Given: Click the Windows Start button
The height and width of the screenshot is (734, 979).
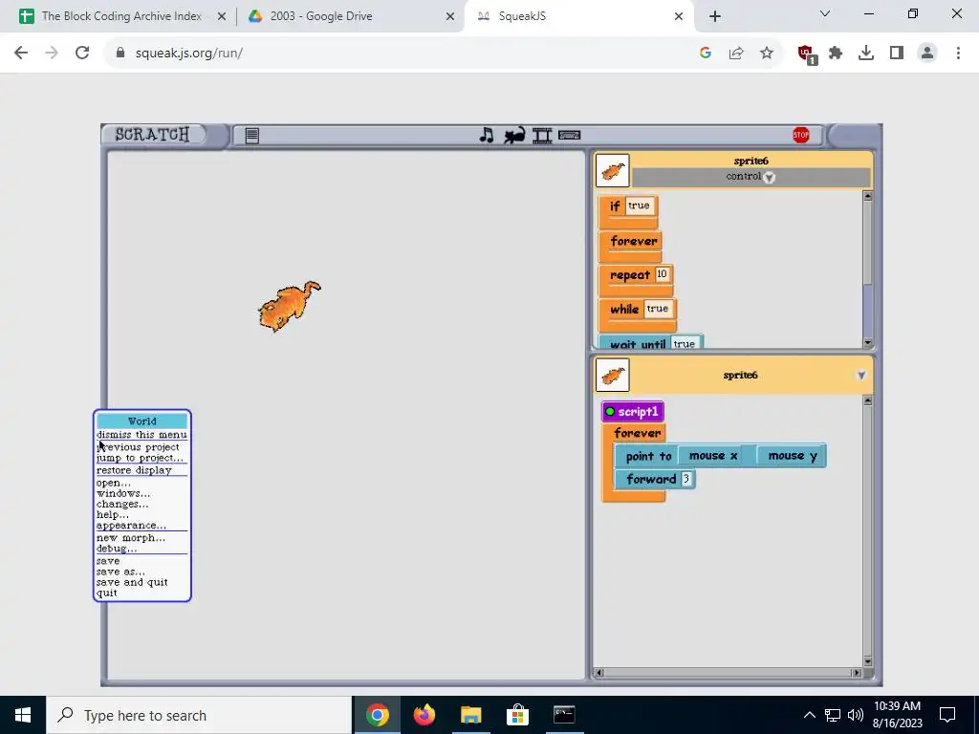Looking at the screenshot, I should (23, 715).
